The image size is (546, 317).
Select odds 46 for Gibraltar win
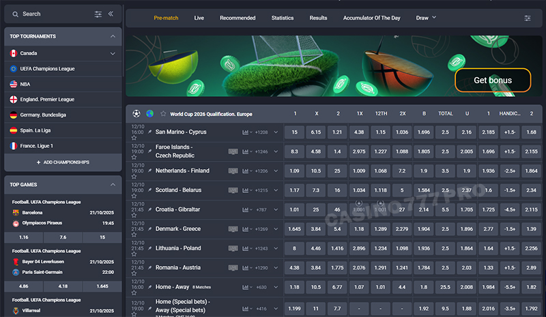pos(337,210)
